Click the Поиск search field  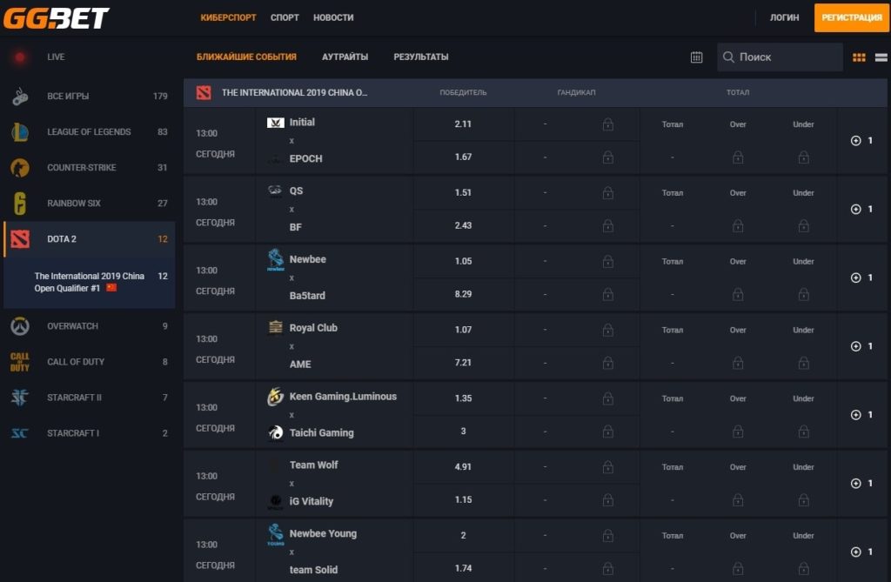[780, 57]
